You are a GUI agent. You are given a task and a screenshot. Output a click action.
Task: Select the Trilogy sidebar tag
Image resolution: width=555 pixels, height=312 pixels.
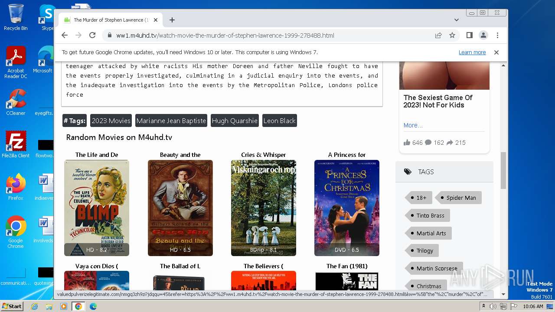(422, 250)
